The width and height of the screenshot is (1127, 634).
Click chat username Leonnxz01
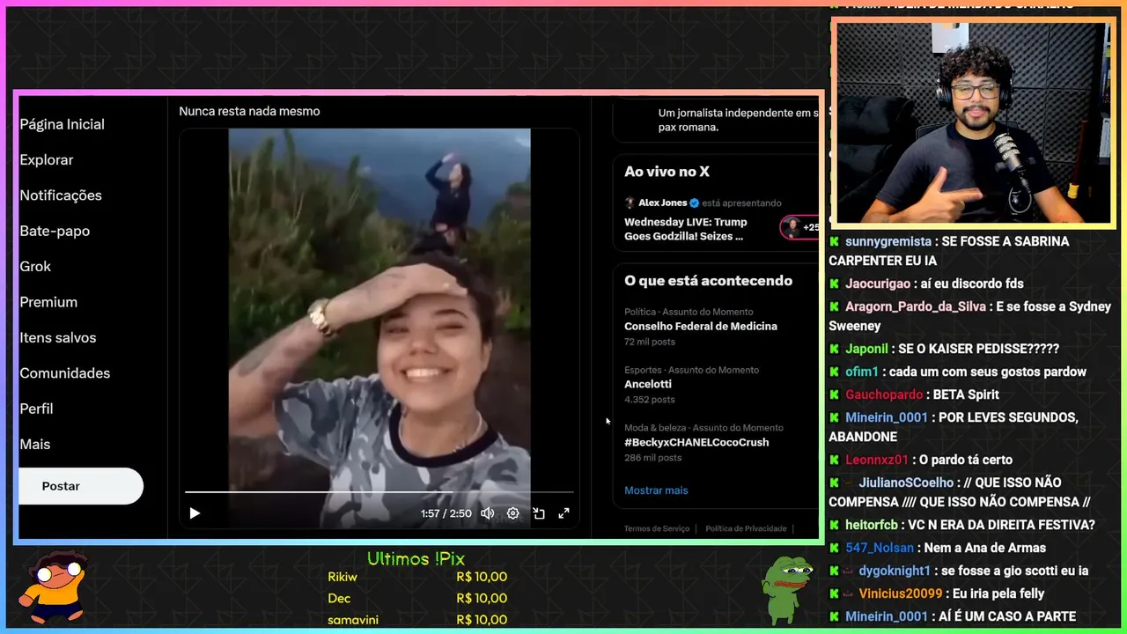pos(876,460)
